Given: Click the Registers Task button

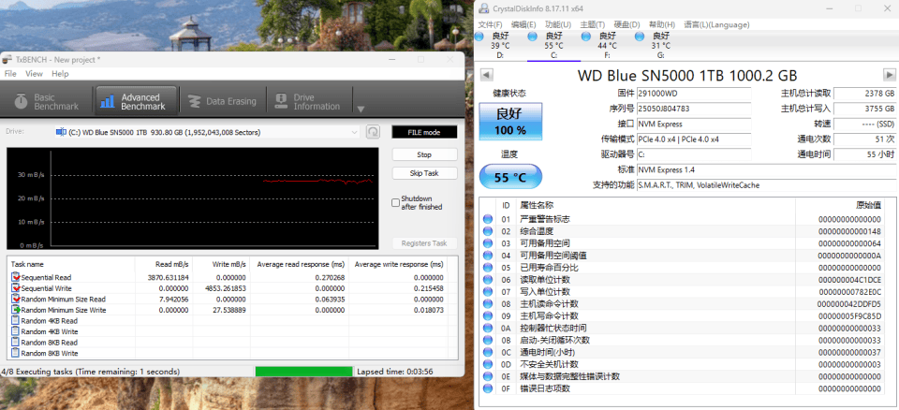Looking at the screenshot, I should click(424, 243).
